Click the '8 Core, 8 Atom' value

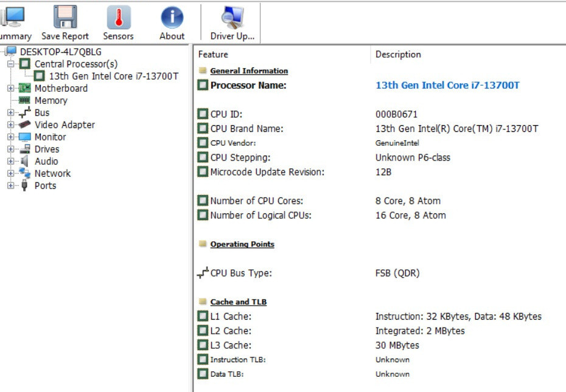(408, 201)
